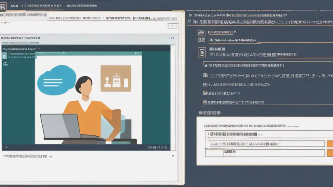Click the lower orange button beside the form
333x187 pixels.
[330, 153]
